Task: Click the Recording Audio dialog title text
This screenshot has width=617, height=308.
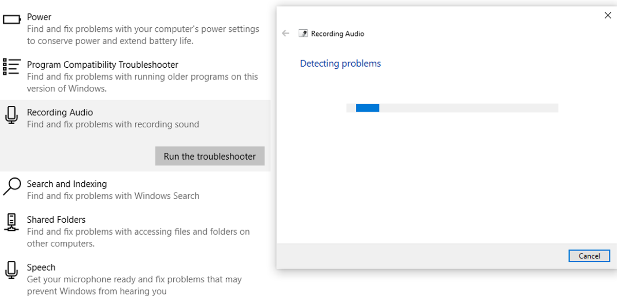Action: 337,33
